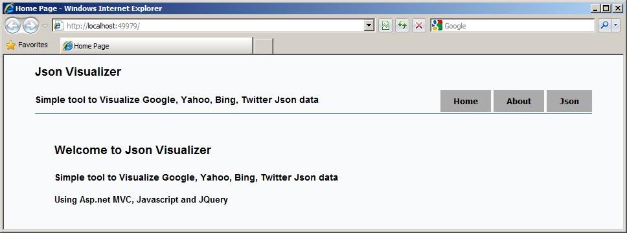Expand the address bar dropdown arrow
Image resolution: width=627 pixels, height=233 pixels.
click(369, 26)
